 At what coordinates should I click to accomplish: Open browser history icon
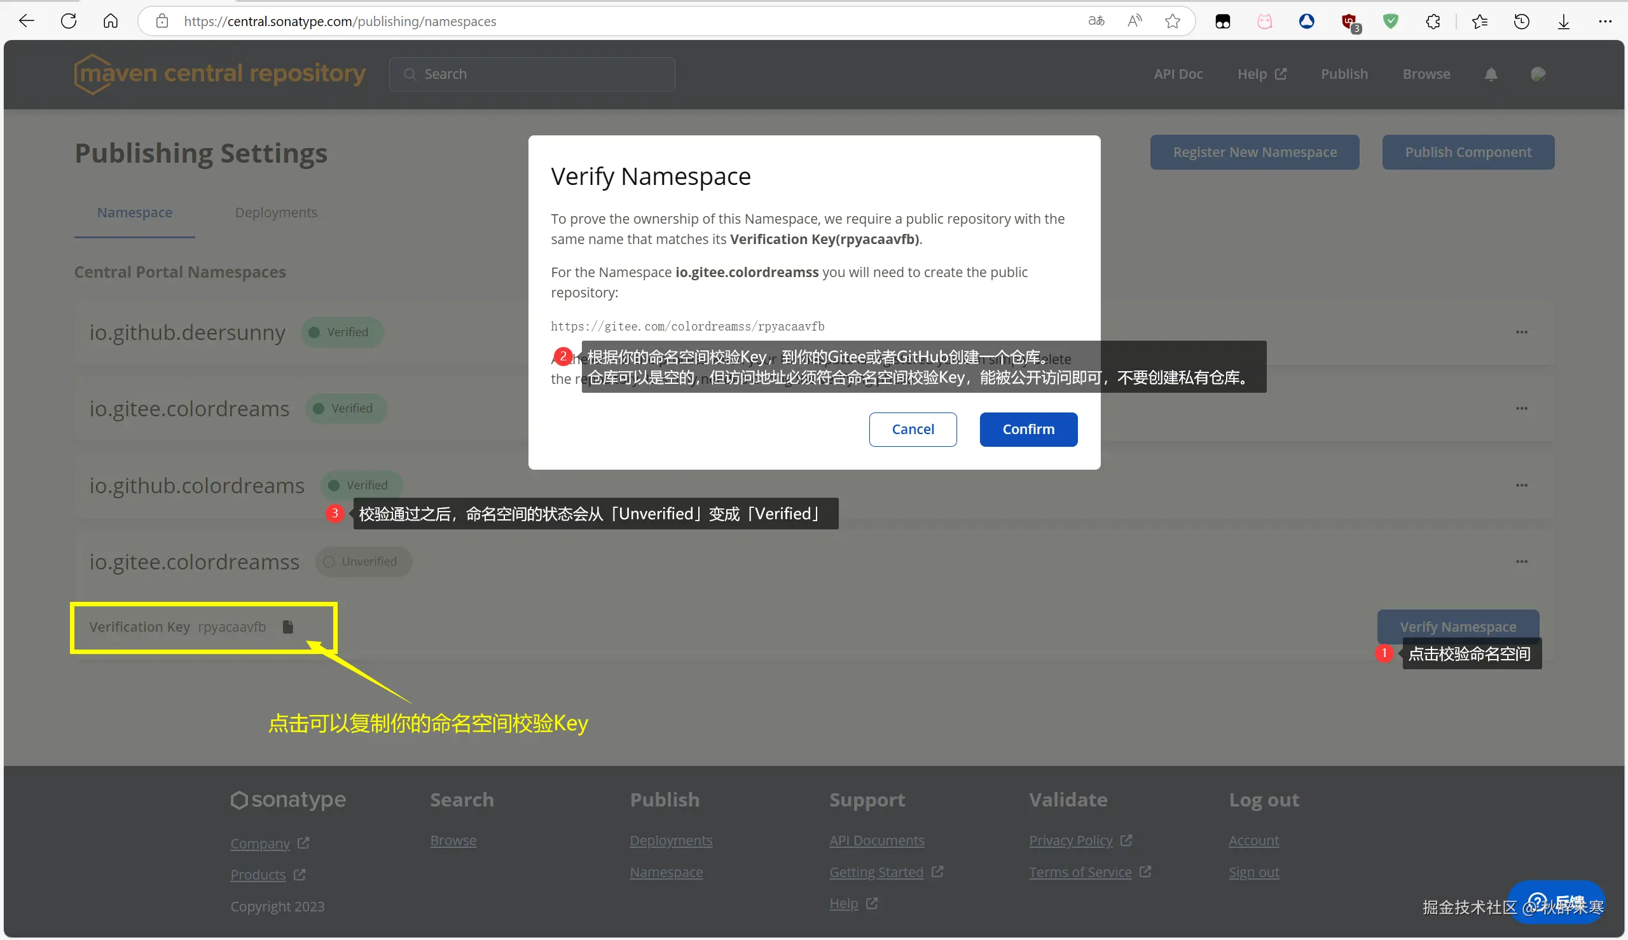[1521, 22]
